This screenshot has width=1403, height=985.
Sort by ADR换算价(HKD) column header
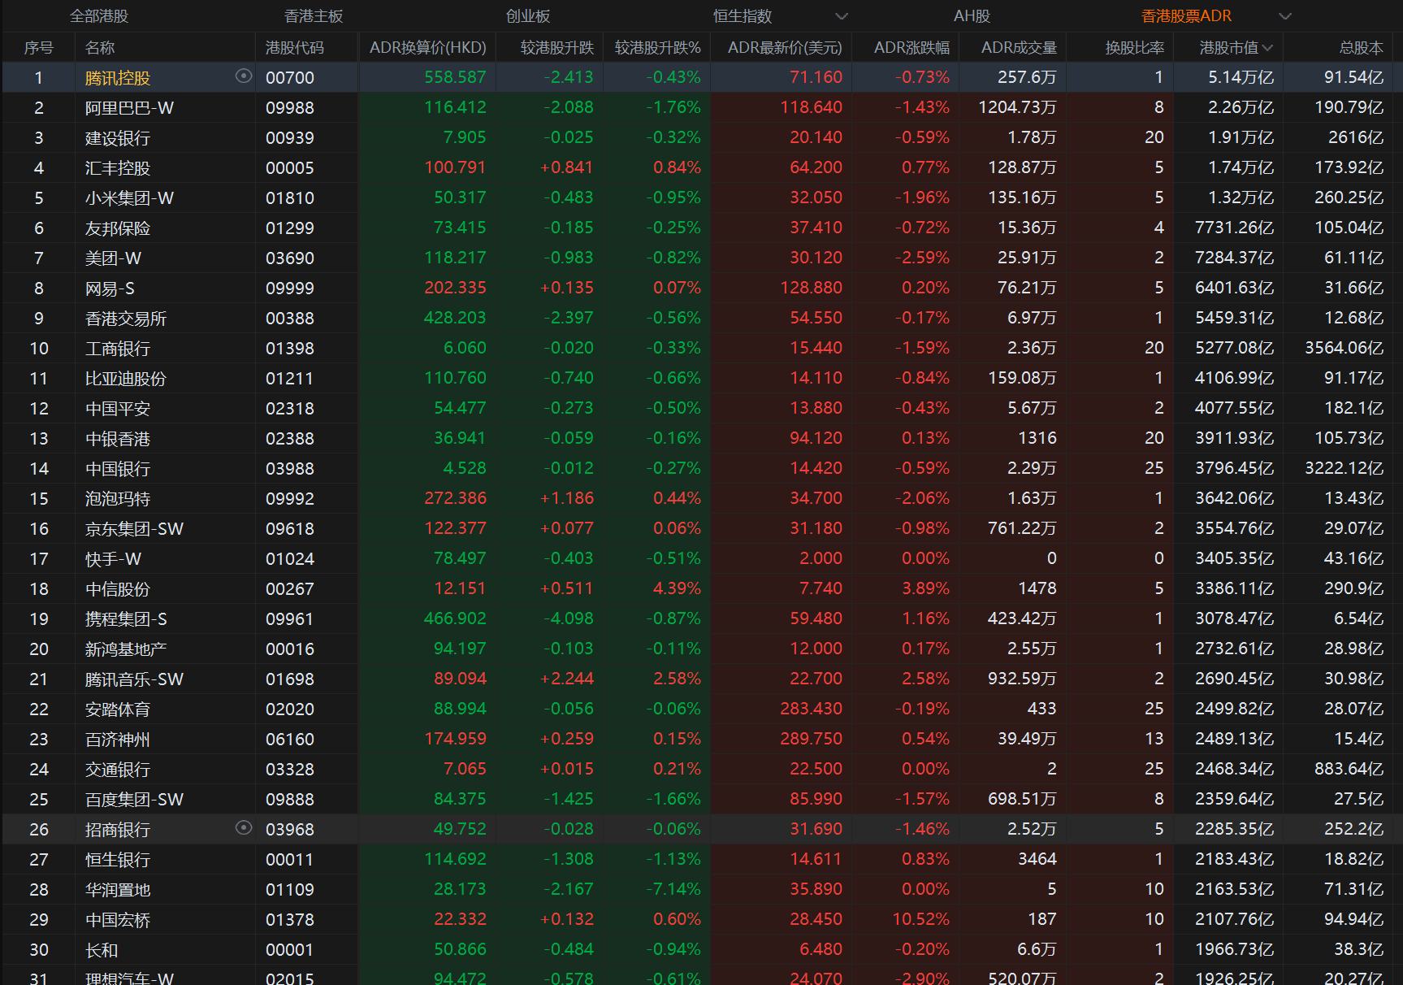(x=427, y=48)
